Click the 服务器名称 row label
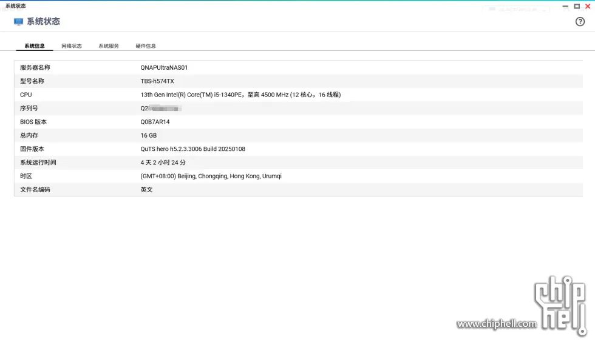The height and width of the screenshot is (345, 595). [x=35, y=67]
